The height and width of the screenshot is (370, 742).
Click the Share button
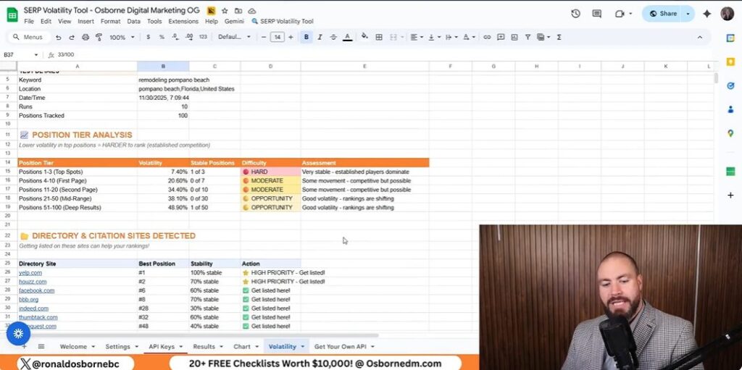click(x=662, y=14)
